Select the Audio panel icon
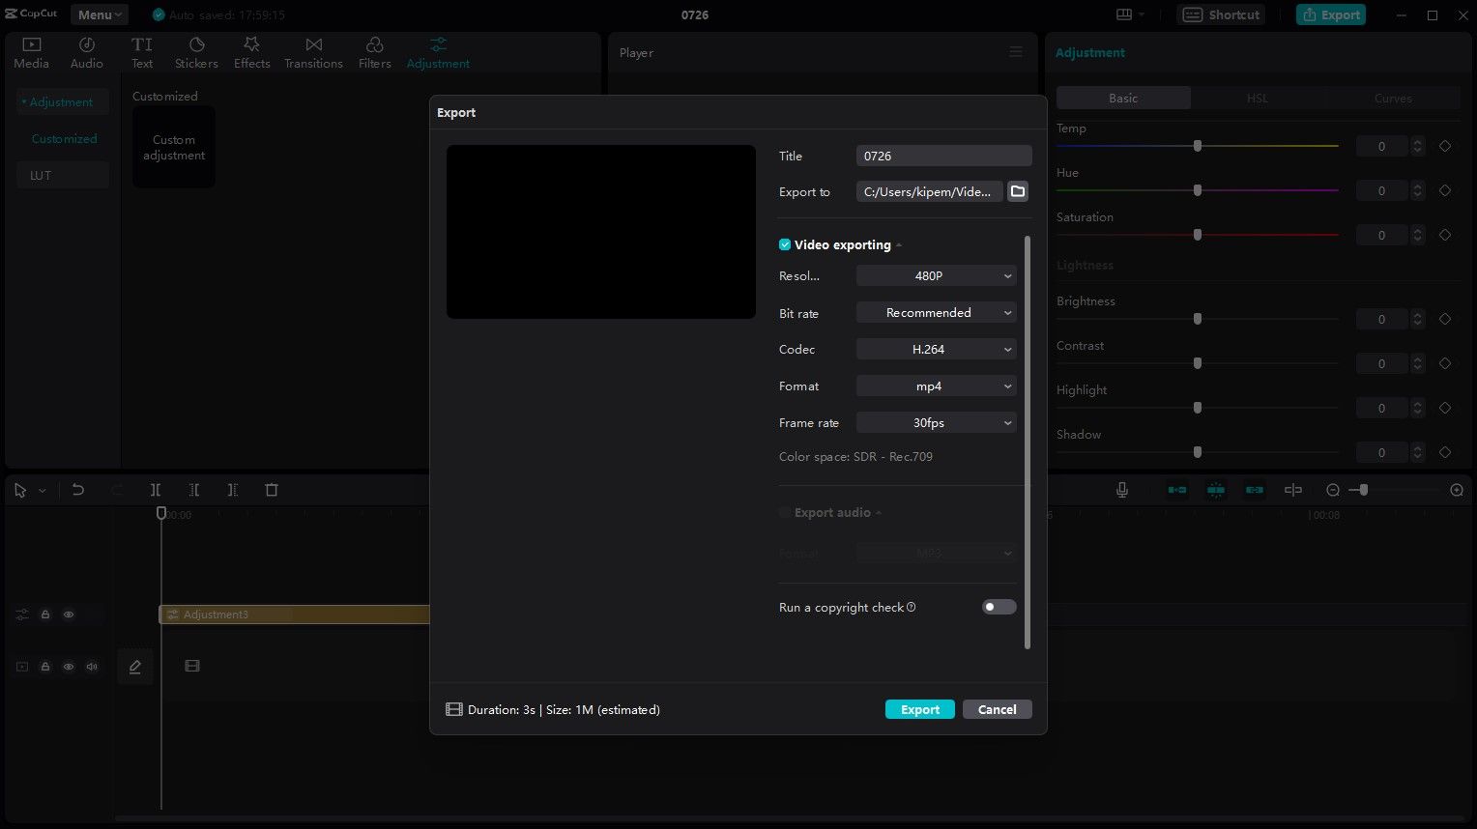The image size is (1477, 829). pyautogui.click(x=86, y=52)
